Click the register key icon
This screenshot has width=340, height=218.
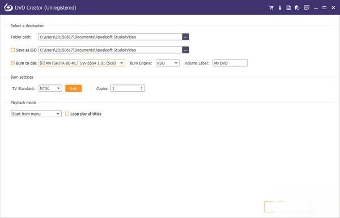(280, 8)
